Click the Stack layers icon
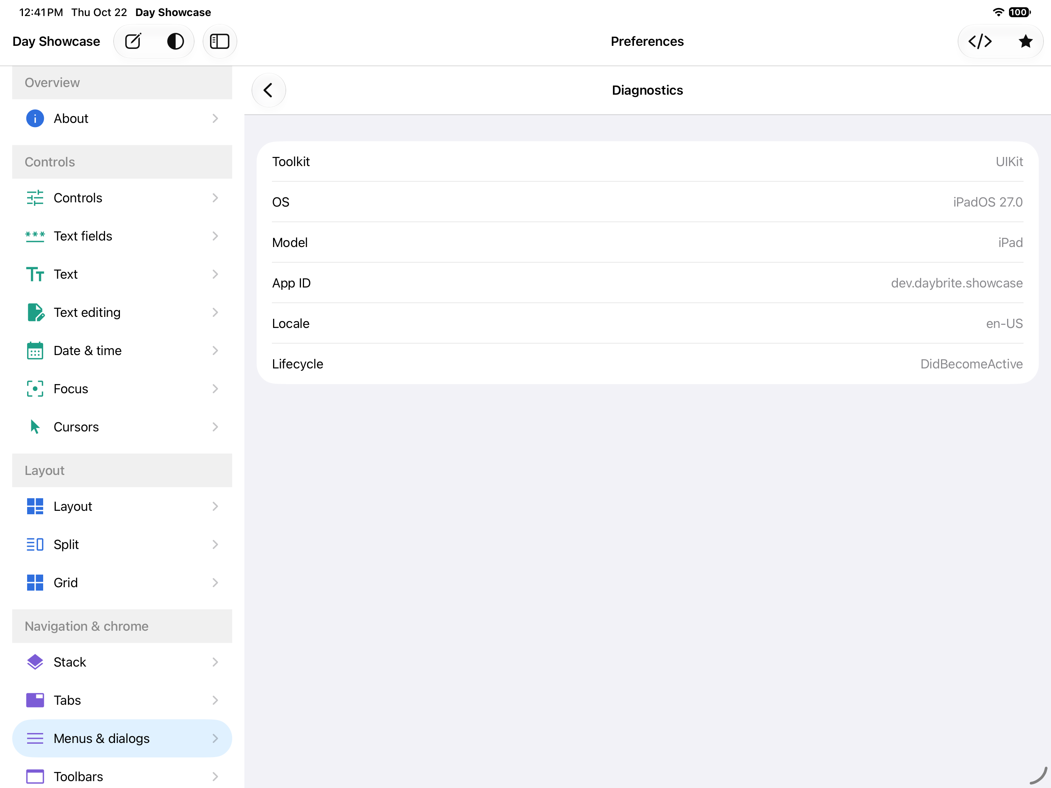1051x788 pixels. 35,662
